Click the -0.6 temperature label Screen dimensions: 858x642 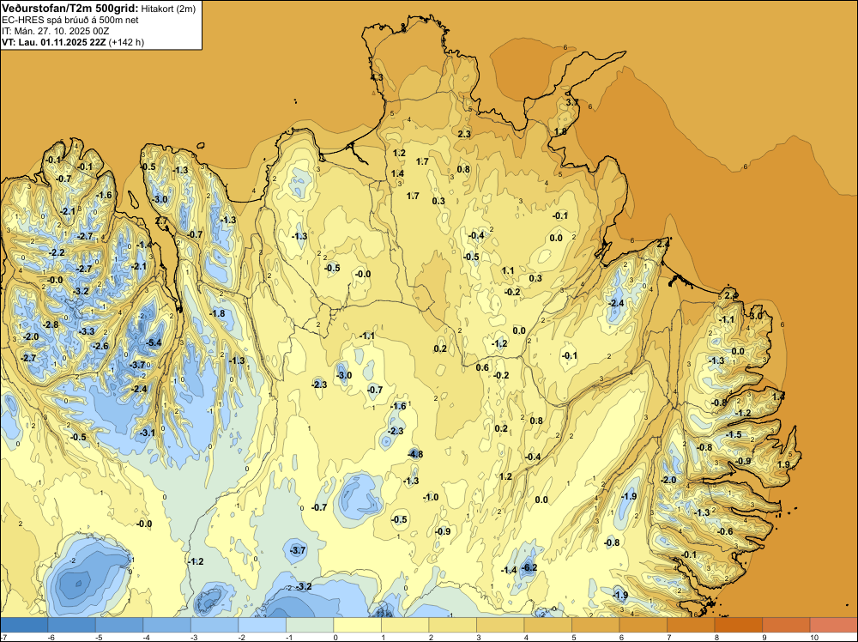click(x=725, y=531)
